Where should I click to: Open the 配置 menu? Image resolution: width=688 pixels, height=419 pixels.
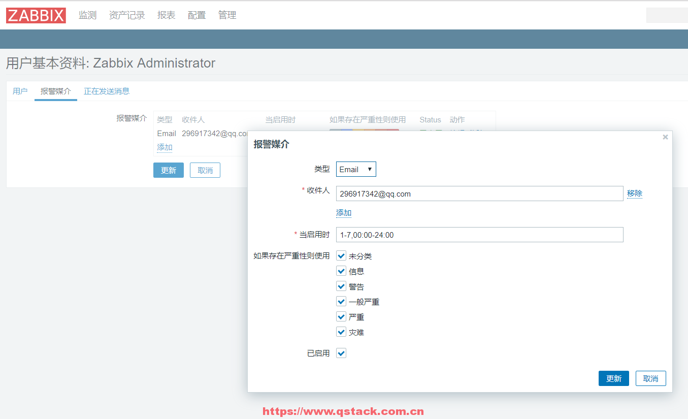tap(196, 15)
